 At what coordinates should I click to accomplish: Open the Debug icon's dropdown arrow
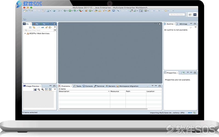(67, 11)
